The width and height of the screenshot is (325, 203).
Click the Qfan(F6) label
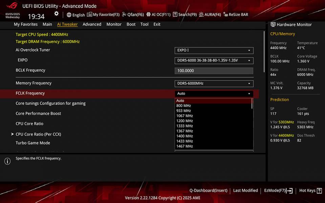135,15
